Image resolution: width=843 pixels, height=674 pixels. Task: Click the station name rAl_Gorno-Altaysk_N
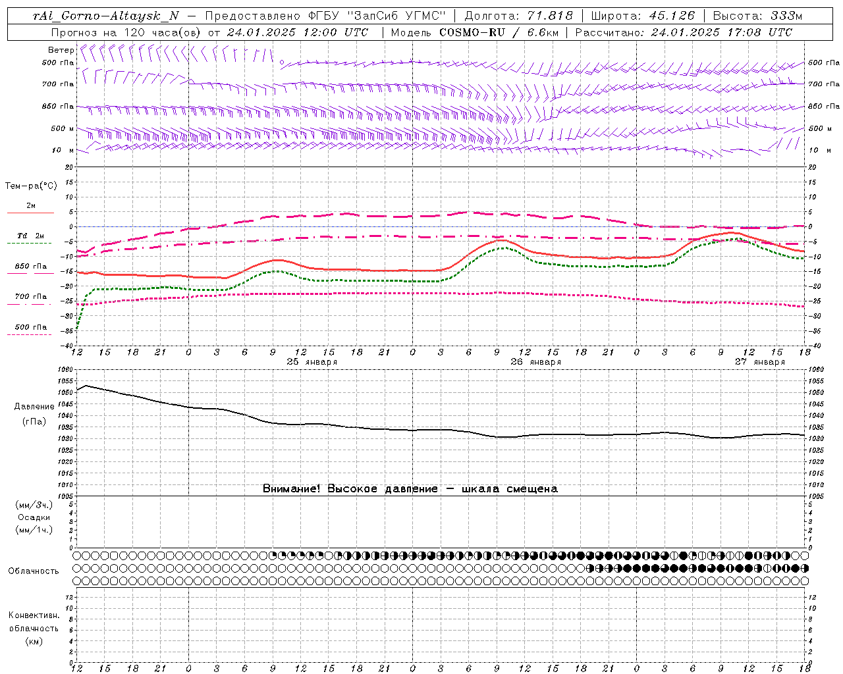point(105,16)
